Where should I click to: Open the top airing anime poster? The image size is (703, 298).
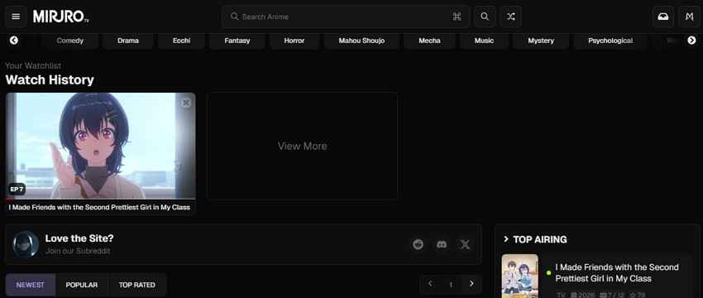click(x=520, y=276)
